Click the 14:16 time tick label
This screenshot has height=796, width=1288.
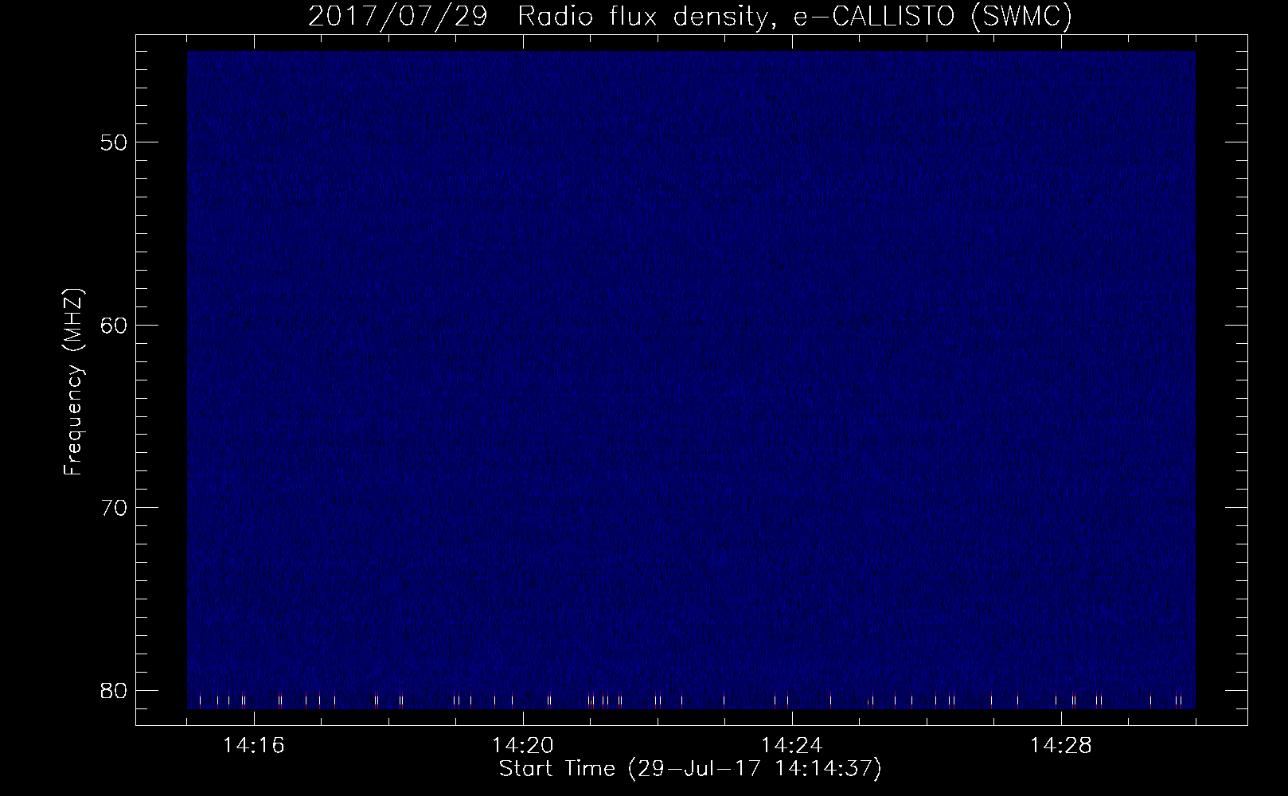[254, 746]
